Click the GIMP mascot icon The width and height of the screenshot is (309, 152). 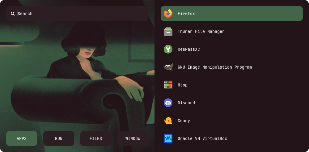click(168, 67)
